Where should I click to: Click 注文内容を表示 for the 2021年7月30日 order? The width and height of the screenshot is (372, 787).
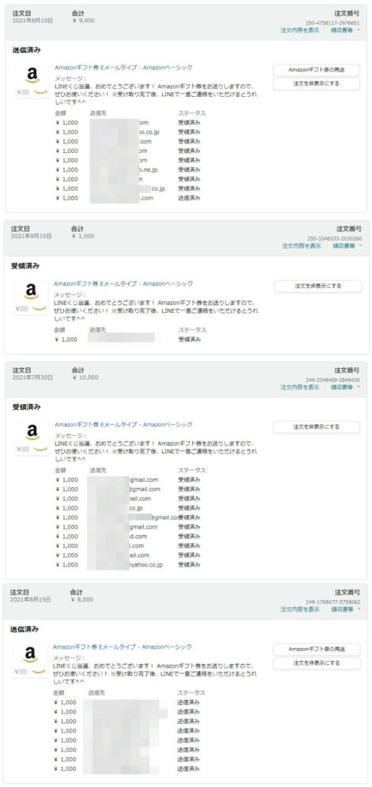point(300,387)
